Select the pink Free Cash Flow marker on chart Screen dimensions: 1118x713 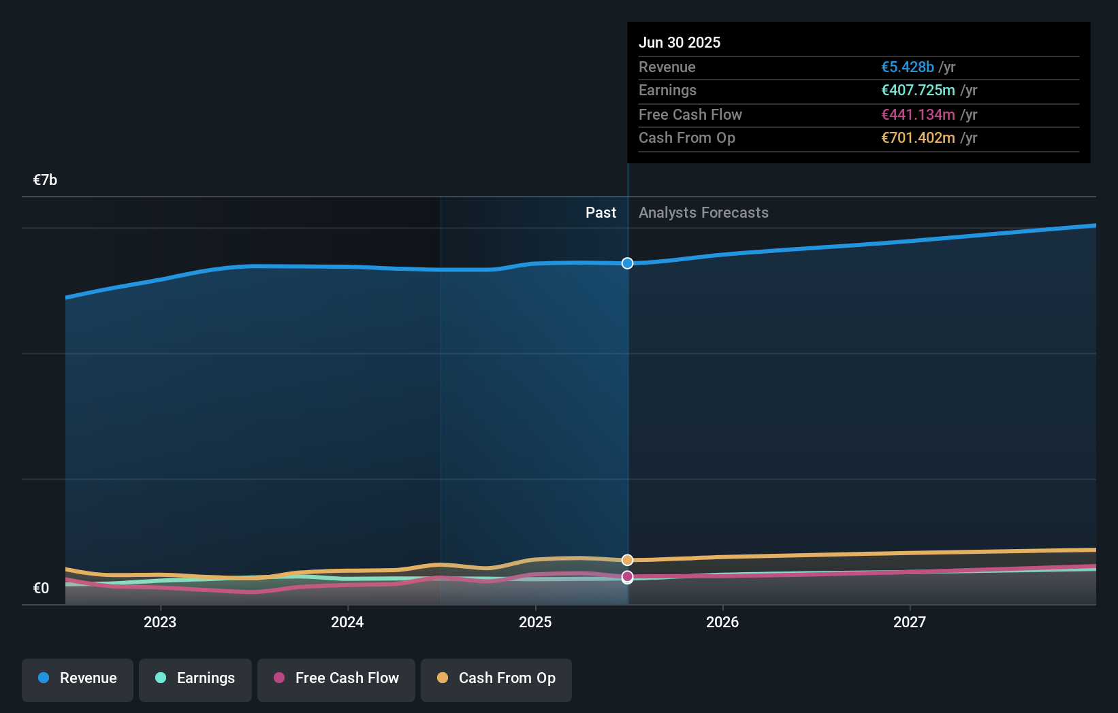coord(627,577)
